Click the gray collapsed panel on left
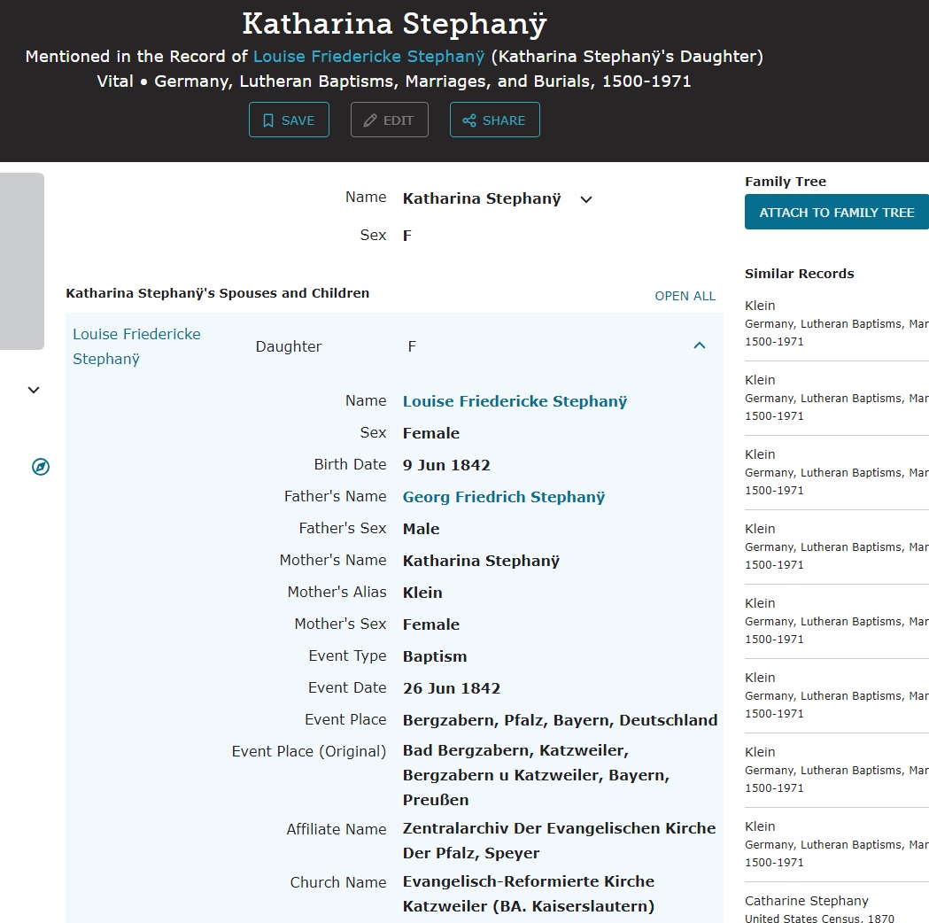 21,261
